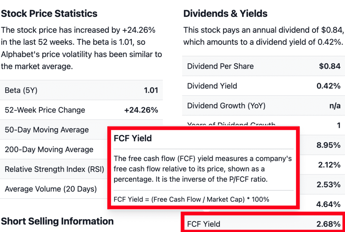Open the 200-Day Moving Average metric

(x=49, y=150)
